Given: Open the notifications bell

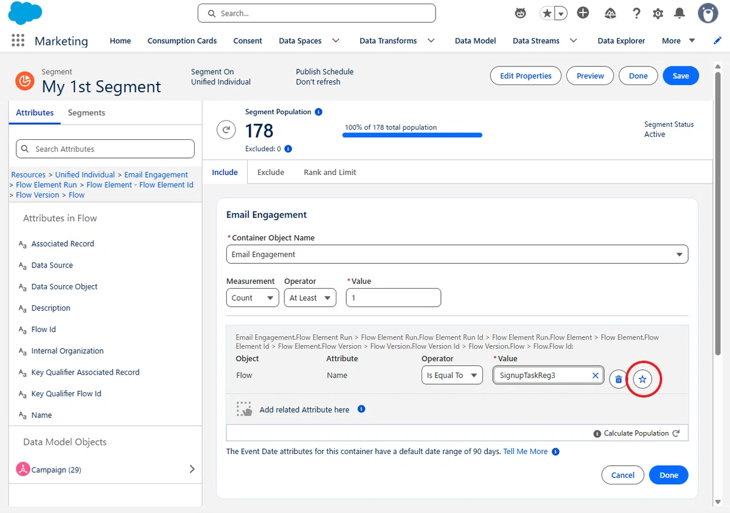Looking at the screenshot, I should coord(680,13).
